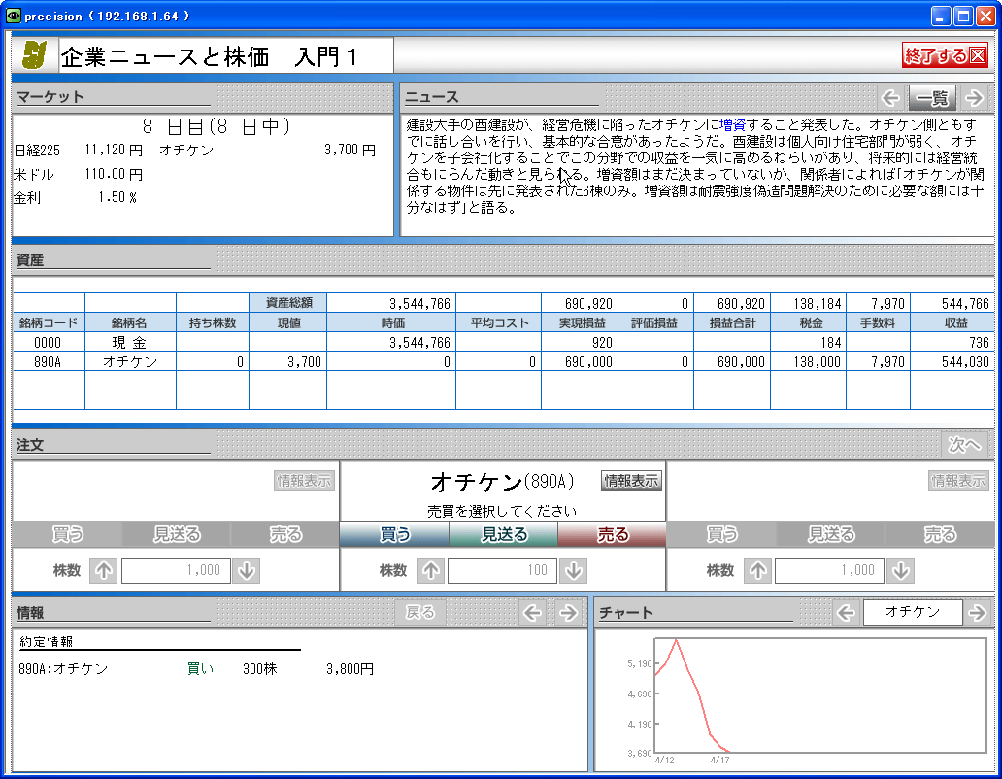The image size is (1002, 779).
Task: Select 見送る for オチケン(890A)
Action: pos(504,534)
